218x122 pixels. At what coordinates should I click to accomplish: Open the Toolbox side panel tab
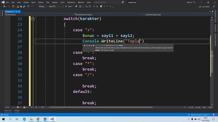(x=2, y=13)
